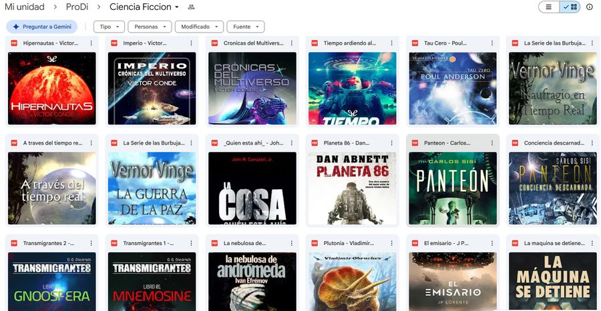Open La Máquina se Detiene cover

click(x=553, y=282)
